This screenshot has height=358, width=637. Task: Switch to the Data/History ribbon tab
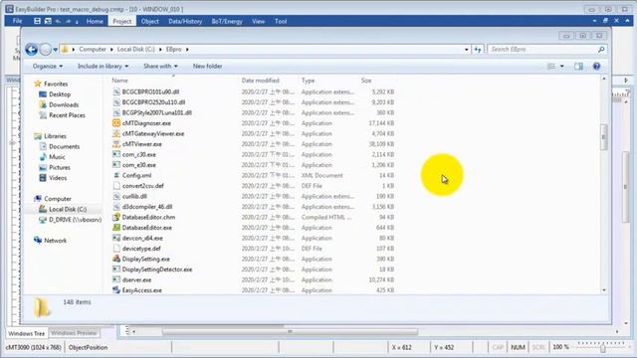pyautogui.click(x=185, y=21)
